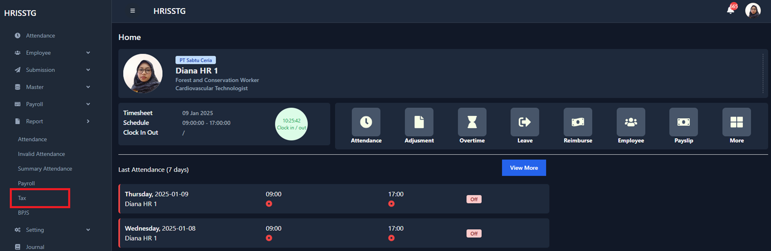
Task: Click the Attendance clock icon in sidebar
Action: [17, 35]
